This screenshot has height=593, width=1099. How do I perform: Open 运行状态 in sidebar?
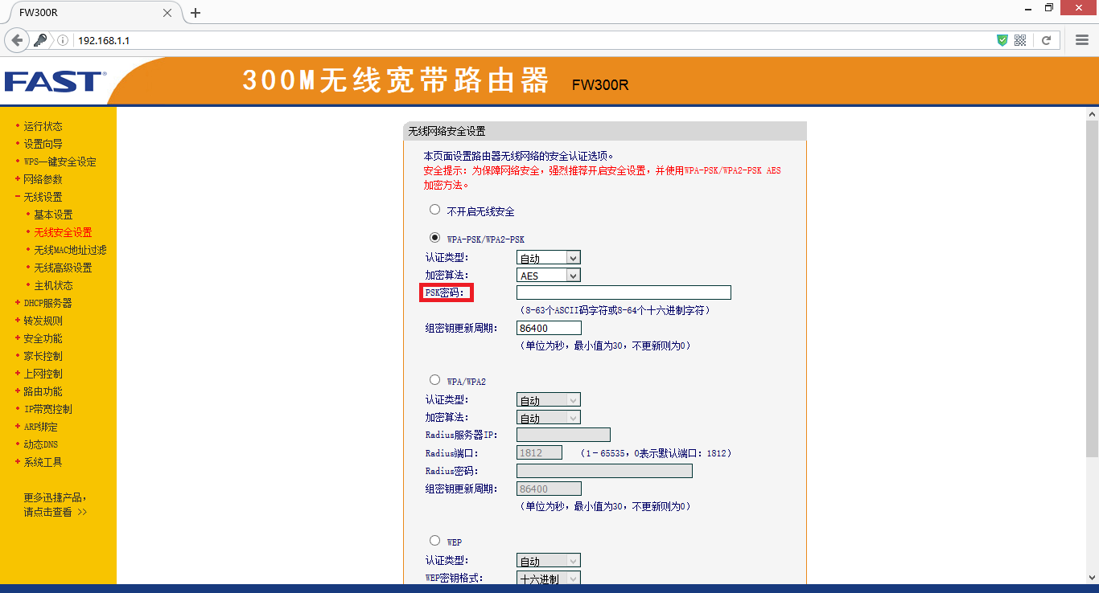pyautogui.click(x=43, y=126)
